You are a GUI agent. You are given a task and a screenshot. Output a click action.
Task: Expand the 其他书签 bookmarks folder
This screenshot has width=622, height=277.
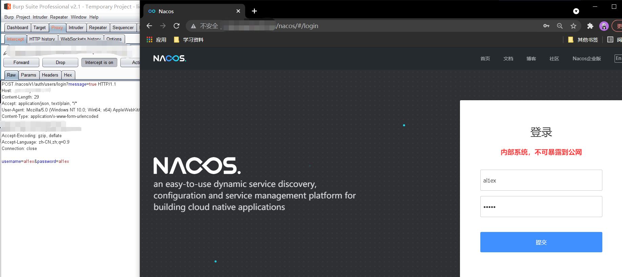(583, 40)
